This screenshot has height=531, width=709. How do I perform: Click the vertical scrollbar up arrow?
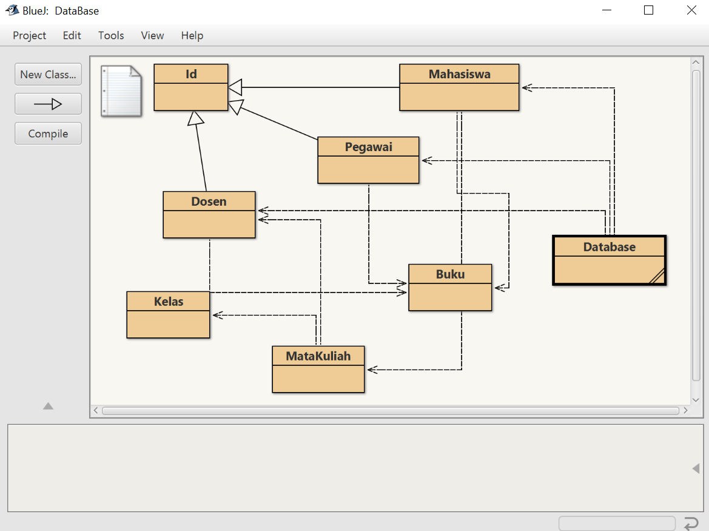pos(696,63)
